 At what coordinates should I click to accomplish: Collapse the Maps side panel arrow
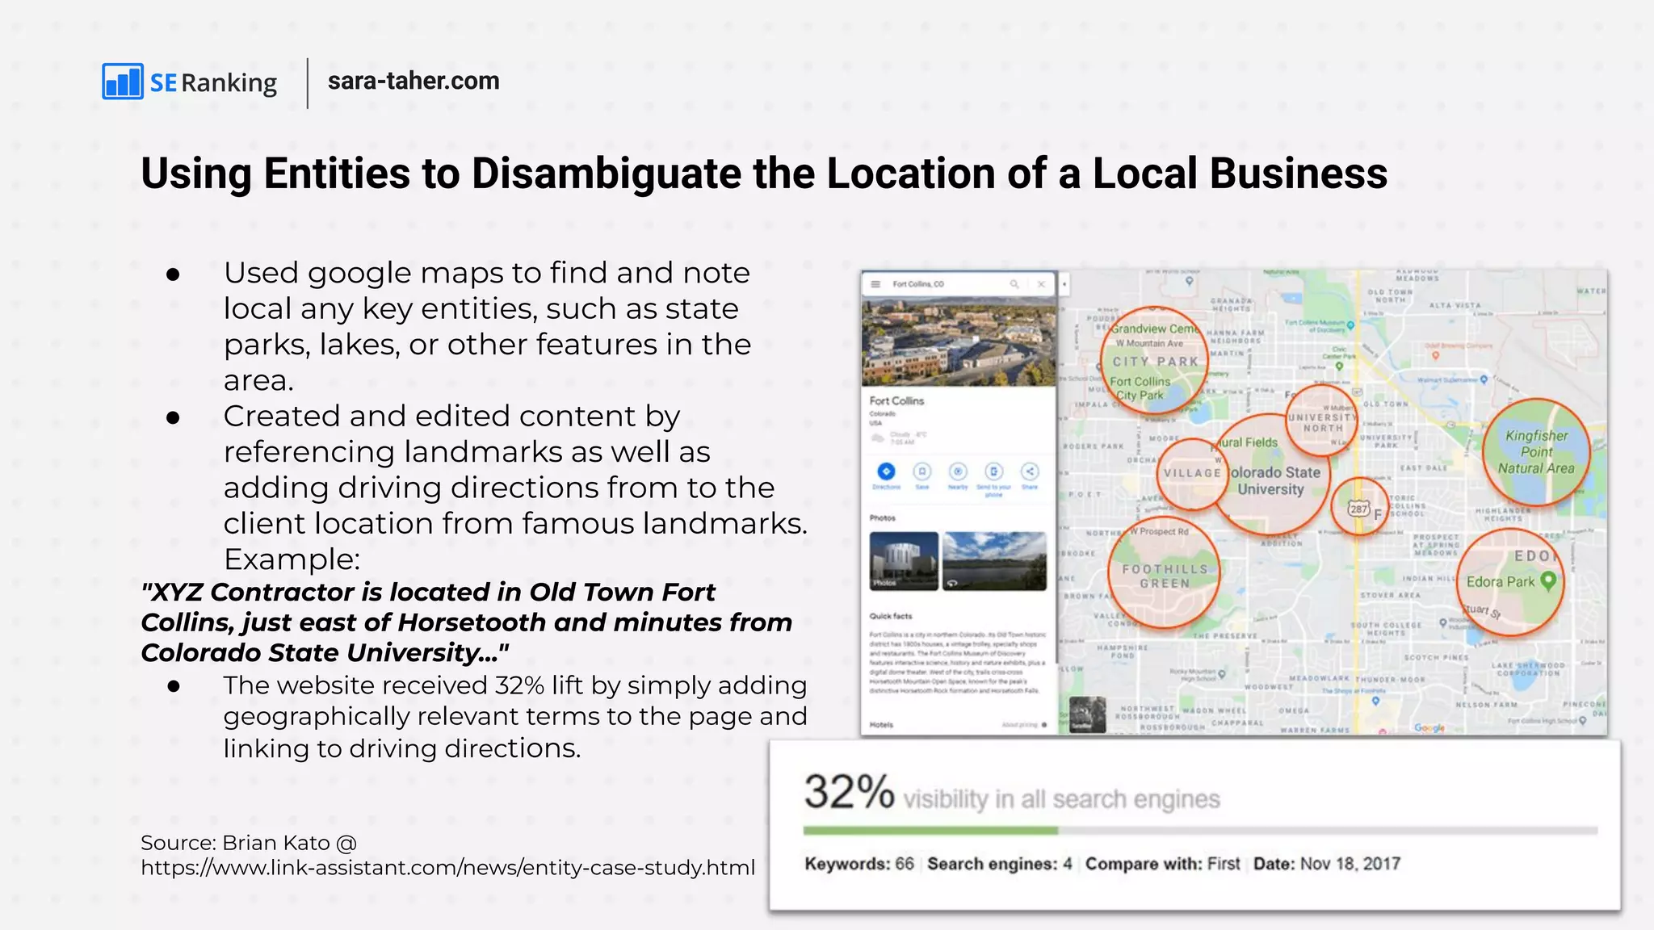[1065, 284]
